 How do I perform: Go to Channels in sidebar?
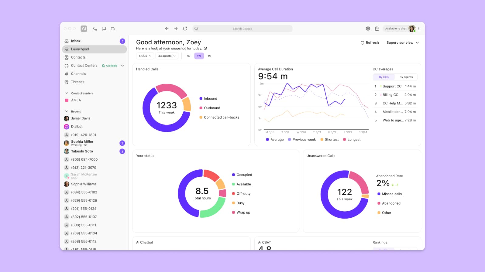click(x=78, y=74)
